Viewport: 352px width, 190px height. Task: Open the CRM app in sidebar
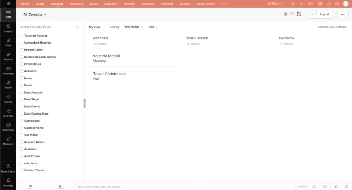point(8,14)
